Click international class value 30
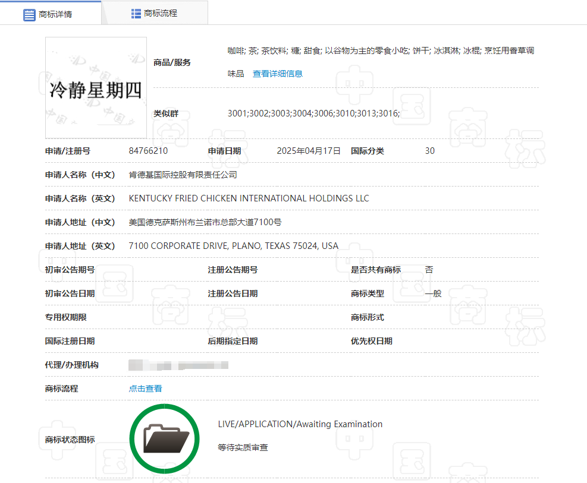This screenshot has height=483, width=587. tap(430, 151)
